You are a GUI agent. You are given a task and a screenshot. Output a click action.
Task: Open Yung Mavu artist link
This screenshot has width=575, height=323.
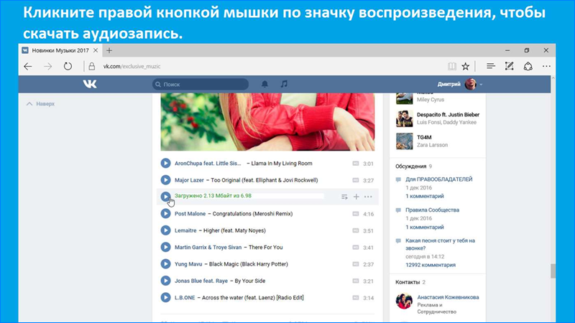click(x=188, y=264)
